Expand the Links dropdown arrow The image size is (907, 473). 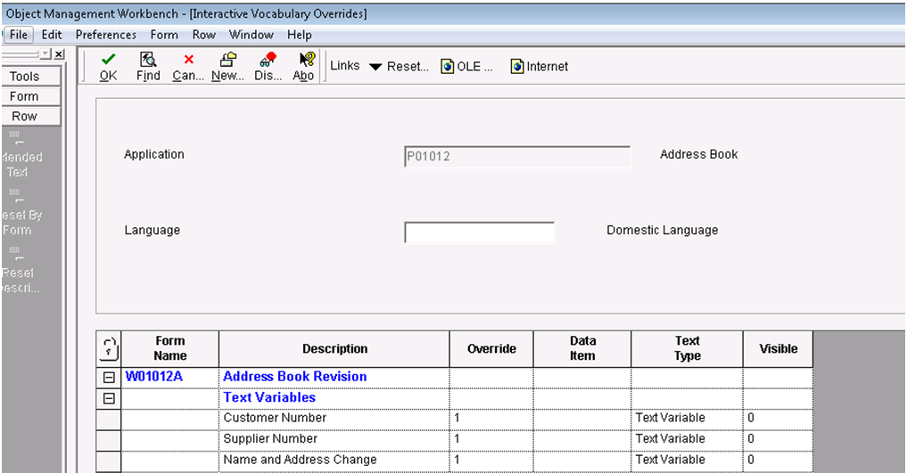click(375, 67)
